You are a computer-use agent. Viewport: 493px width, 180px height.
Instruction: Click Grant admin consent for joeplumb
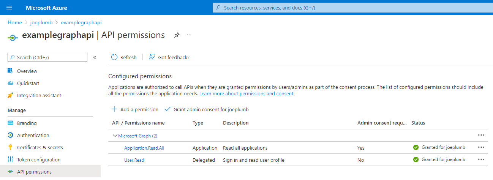pos(207,109)
